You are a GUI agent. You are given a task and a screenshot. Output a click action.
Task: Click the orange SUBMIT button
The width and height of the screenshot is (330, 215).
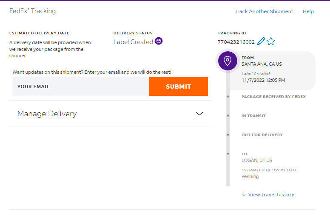click(179, 86)
